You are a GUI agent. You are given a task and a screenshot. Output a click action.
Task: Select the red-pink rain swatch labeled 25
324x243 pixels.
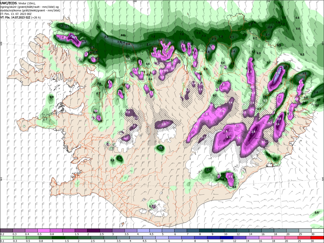click(x=305, y=238)
